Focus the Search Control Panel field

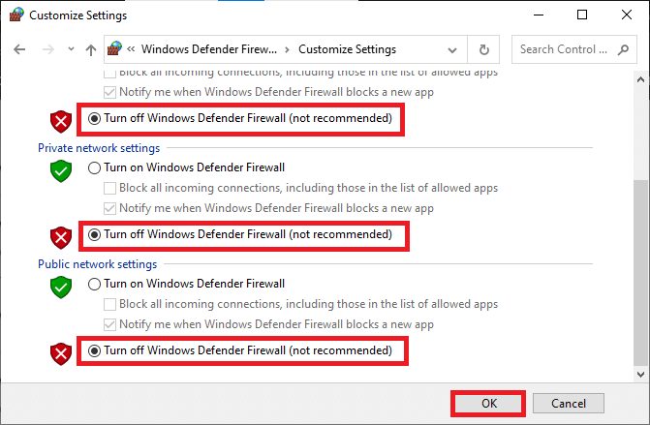pos(573,49)
